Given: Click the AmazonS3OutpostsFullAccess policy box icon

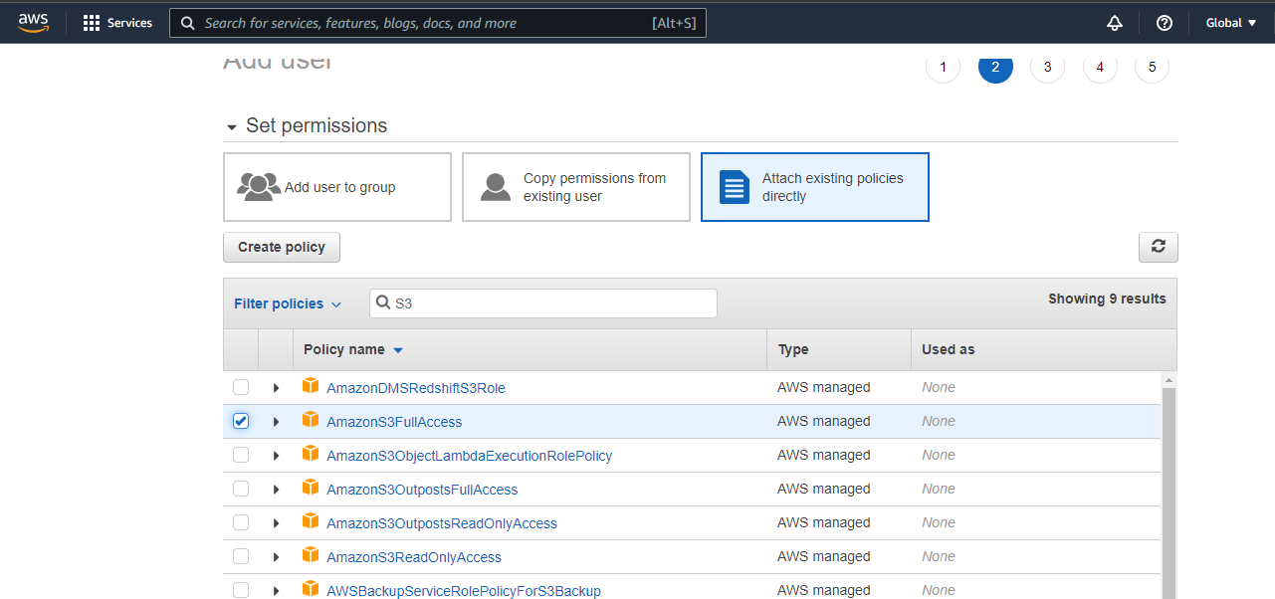Looking at the screenshot, I should 311,489.
